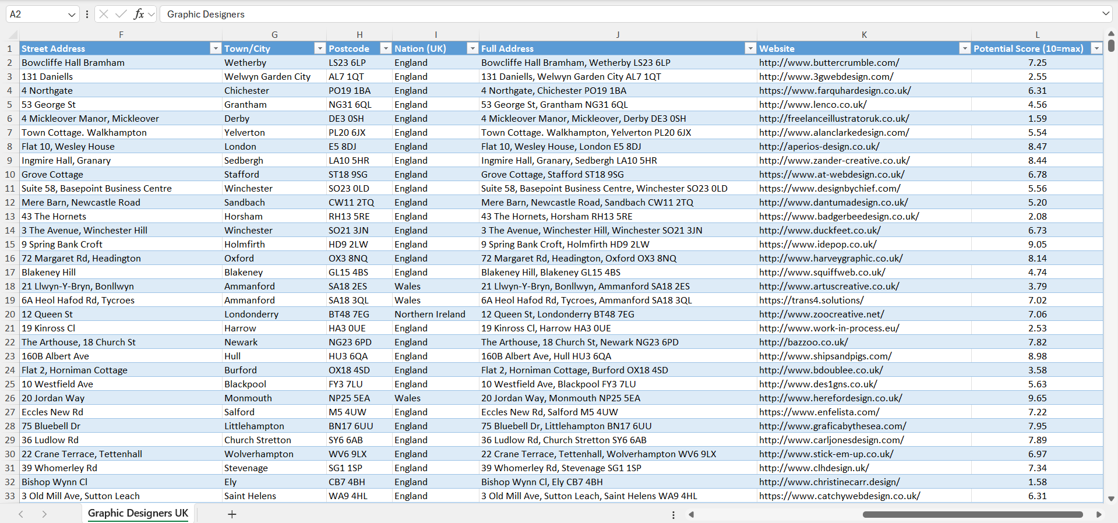Screen dimensions: 1118x523
Task: Open link https://www.farquhardesign.co.uk/
Action: tap(835, 91)
